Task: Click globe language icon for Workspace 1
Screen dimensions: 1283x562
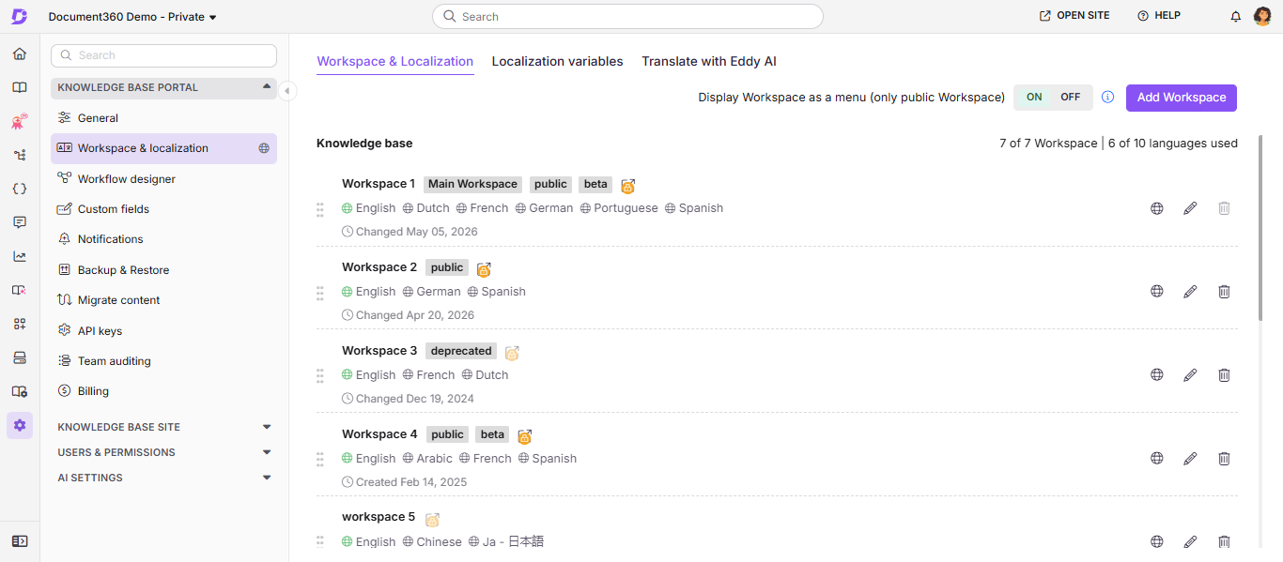Action: coord(1157,208)
